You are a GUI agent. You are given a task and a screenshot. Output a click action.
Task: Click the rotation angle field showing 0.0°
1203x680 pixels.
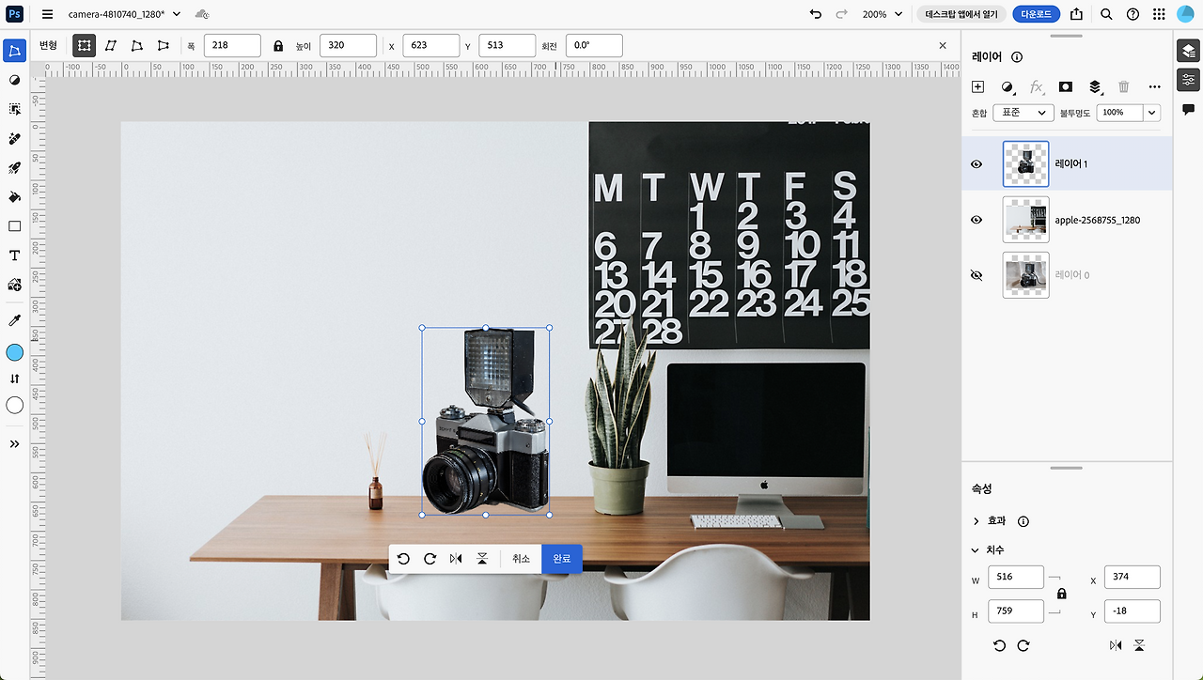(x=594, y=45)
